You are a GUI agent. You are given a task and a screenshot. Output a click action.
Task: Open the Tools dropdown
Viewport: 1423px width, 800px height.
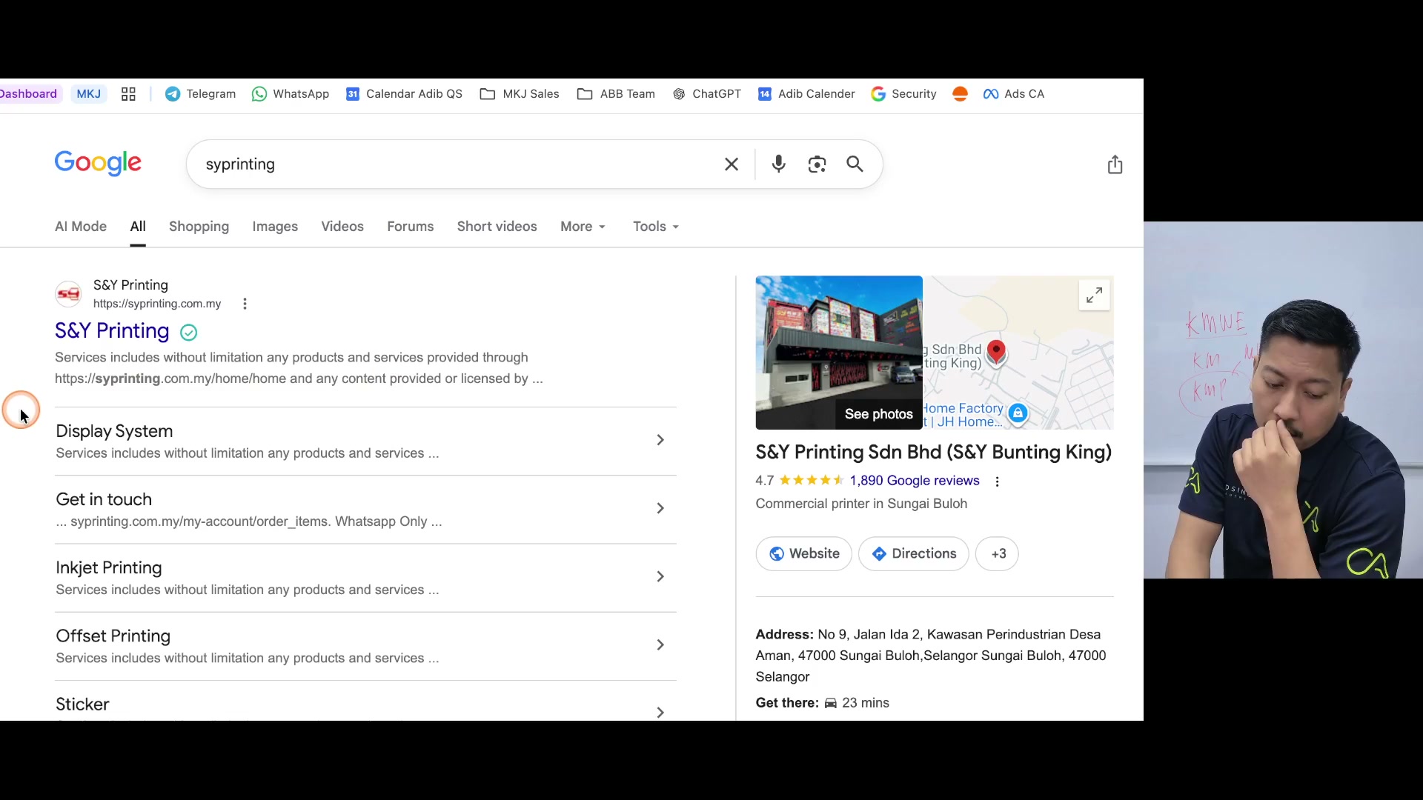click(x=656, y=227)
